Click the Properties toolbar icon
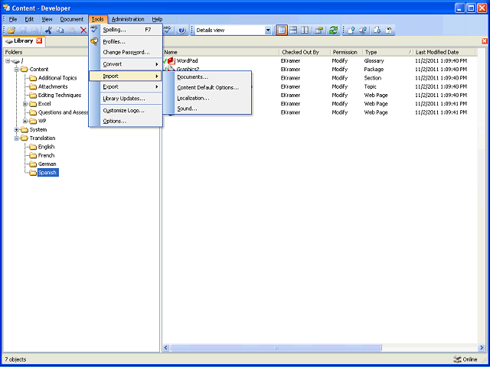490x367 pixels. [x=318, y=31]
